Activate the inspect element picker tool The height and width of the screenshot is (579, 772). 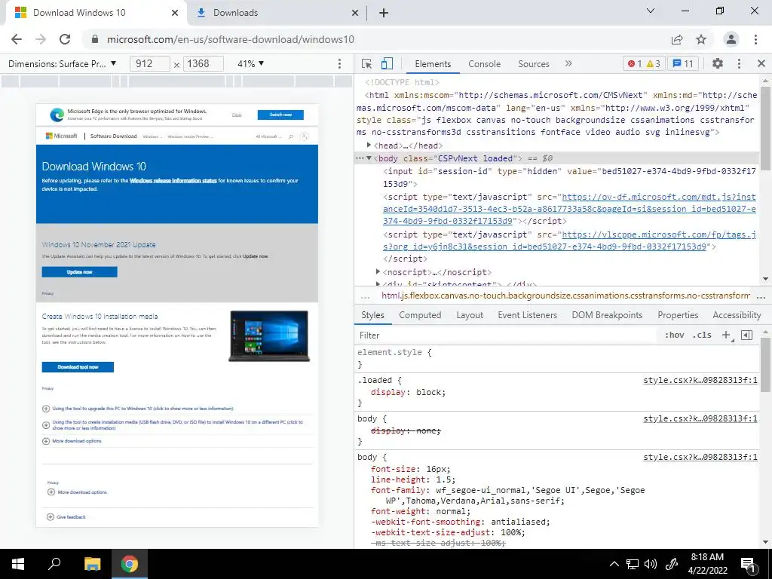366,63
